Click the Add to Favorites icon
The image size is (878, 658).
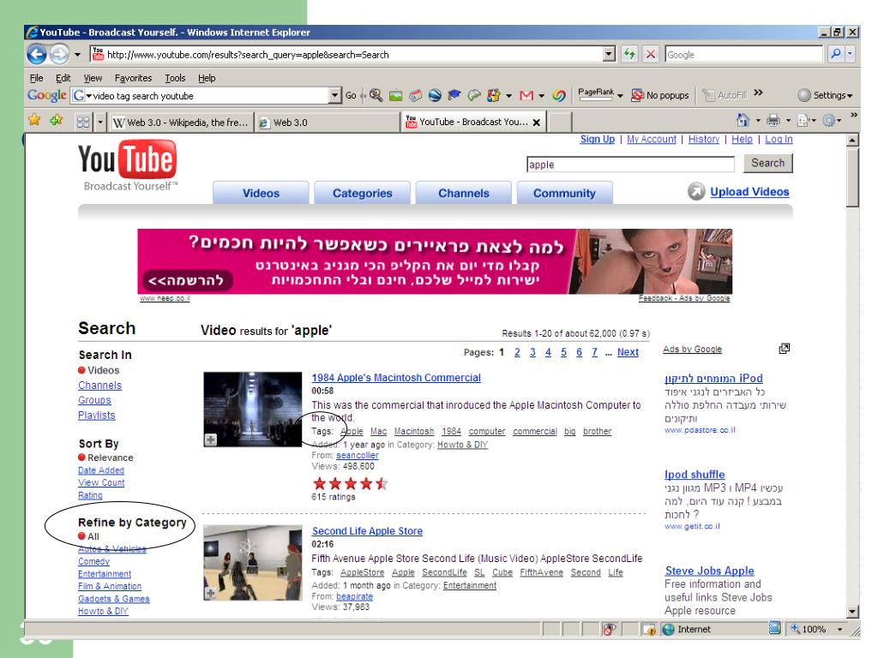56,120
